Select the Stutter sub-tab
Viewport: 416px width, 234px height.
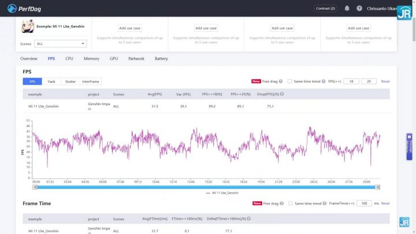tap(70, 81)
